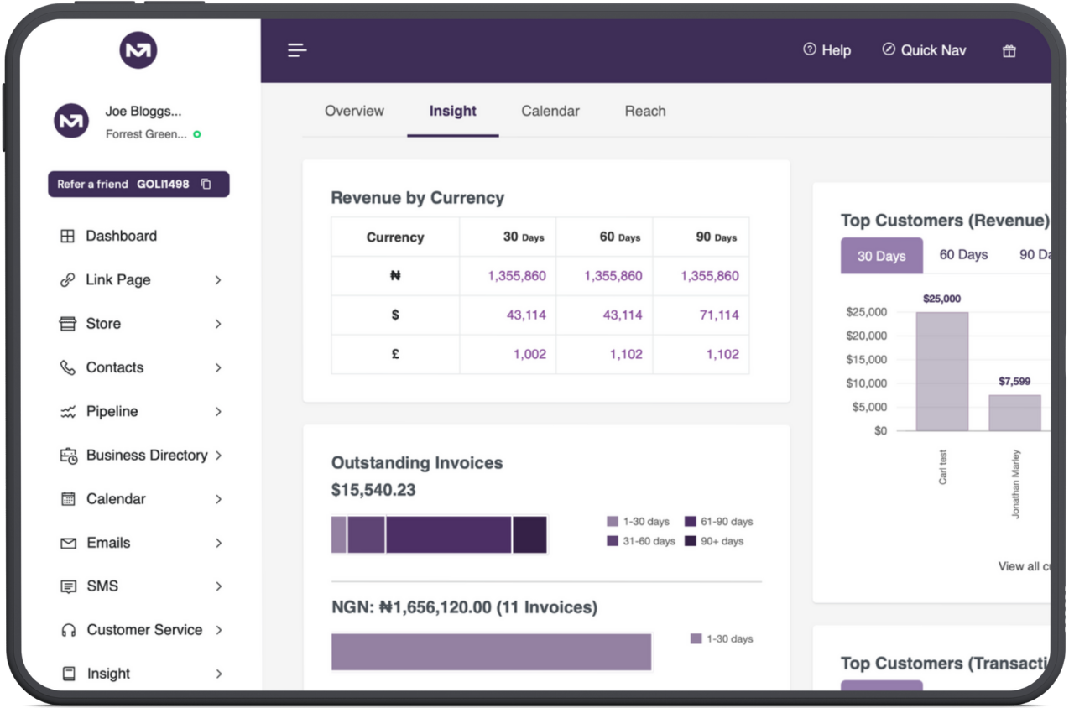This screenshot has height=708, width=1069.
Task: Activate the 30 Days revenue view
Action: 881,254
